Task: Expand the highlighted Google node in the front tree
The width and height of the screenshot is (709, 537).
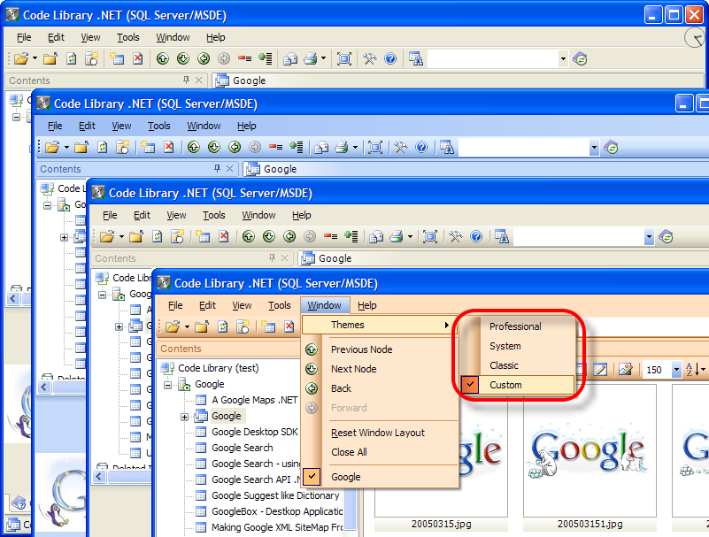Action: (x=184, y=417)
